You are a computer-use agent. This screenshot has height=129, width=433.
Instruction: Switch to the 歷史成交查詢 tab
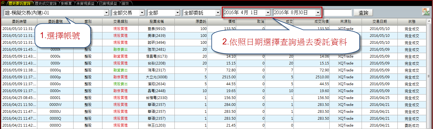pyautogui.click(x=45, y=3)
